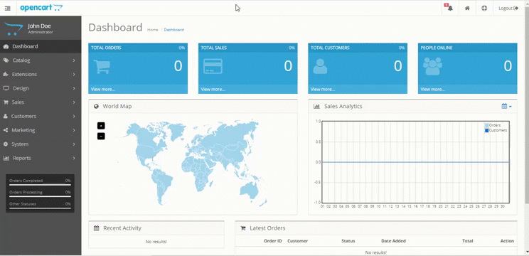Click View more under People Online
The image size is (529, 256).
[x=432, y=90]
